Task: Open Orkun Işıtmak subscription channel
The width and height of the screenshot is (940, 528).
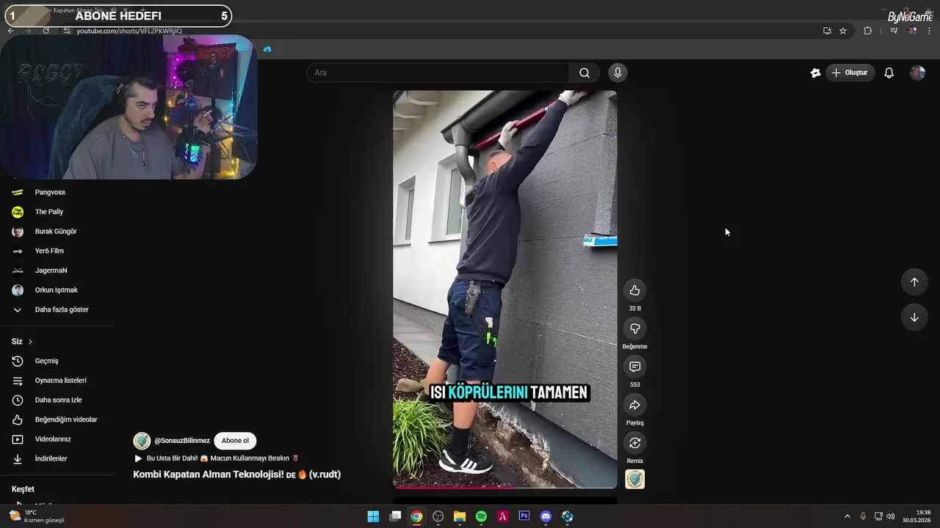Action: click(x=57, y=290)
